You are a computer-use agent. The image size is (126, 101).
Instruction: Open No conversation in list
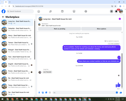pyautogui.click(x=17, y=79)
